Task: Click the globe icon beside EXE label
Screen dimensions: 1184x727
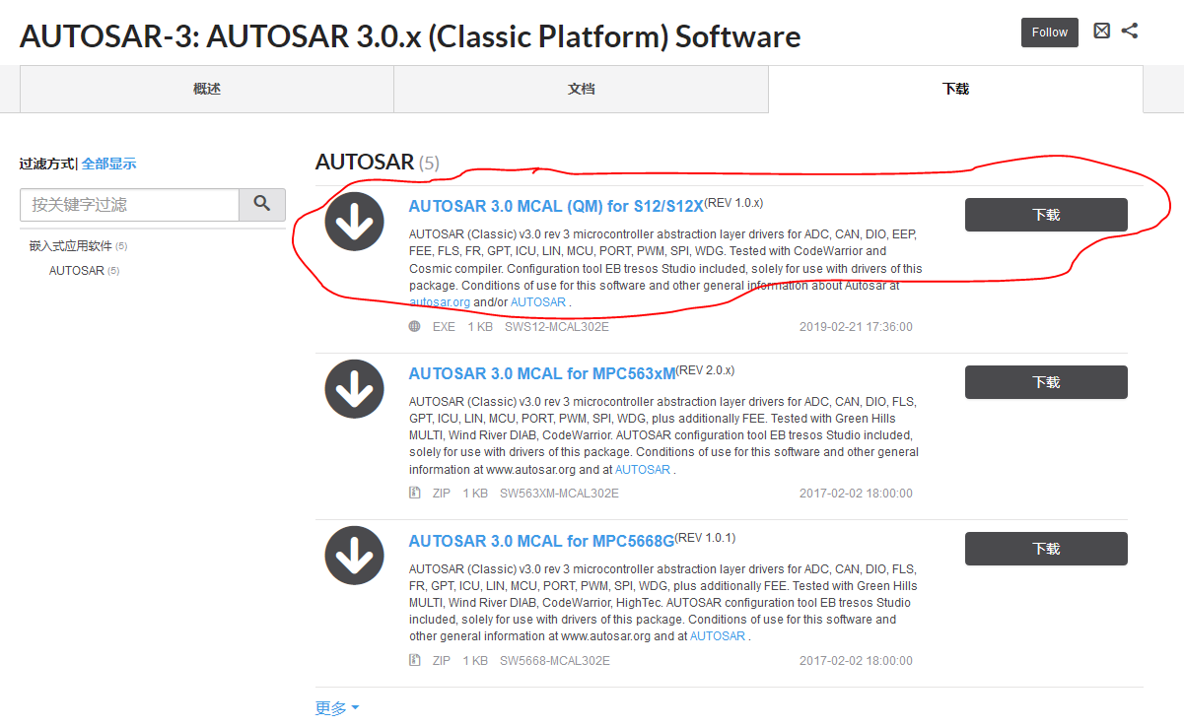Action: coord(415,326)
